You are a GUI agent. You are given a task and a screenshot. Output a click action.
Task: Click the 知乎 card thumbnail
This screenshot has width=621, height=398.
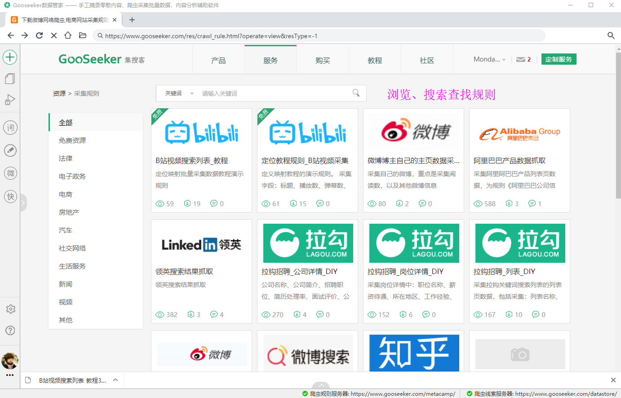point(414,353)
